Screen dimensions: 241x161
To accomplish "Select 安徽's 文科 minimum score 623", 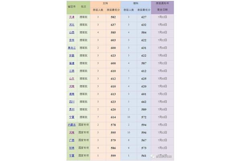I will [x=113, y=56].
